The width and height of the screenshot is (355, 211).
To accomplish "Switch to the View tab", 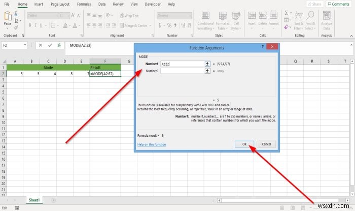I will click(x=134, y=4).
